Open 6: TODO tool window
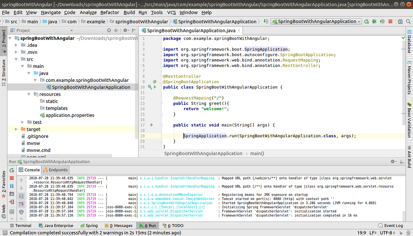The height and width of the screenshot is (236, 413). coord(173,226)
